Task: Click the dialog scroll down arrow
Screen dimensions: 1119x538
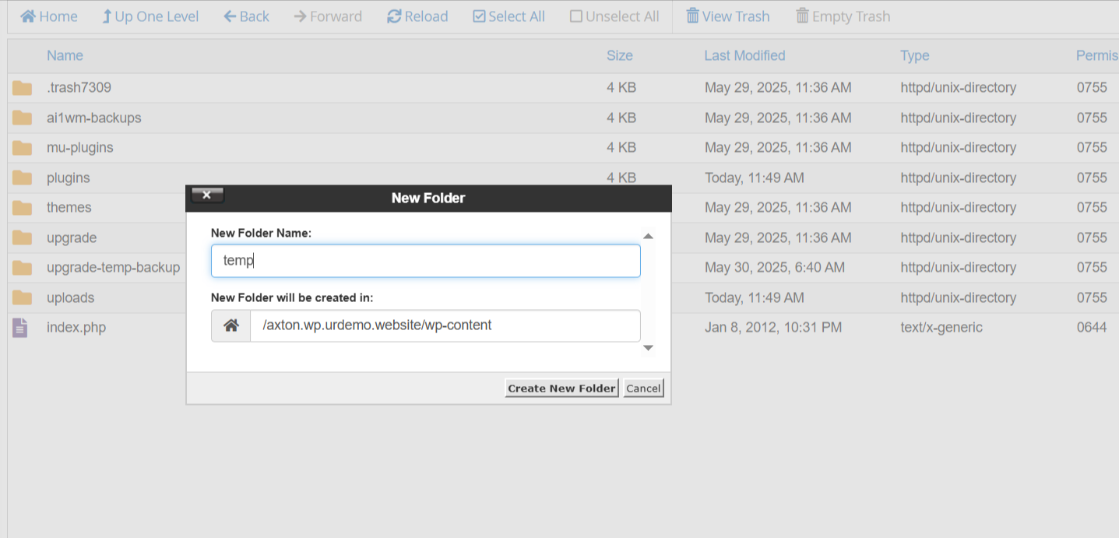Action: (x=648, y=348)
